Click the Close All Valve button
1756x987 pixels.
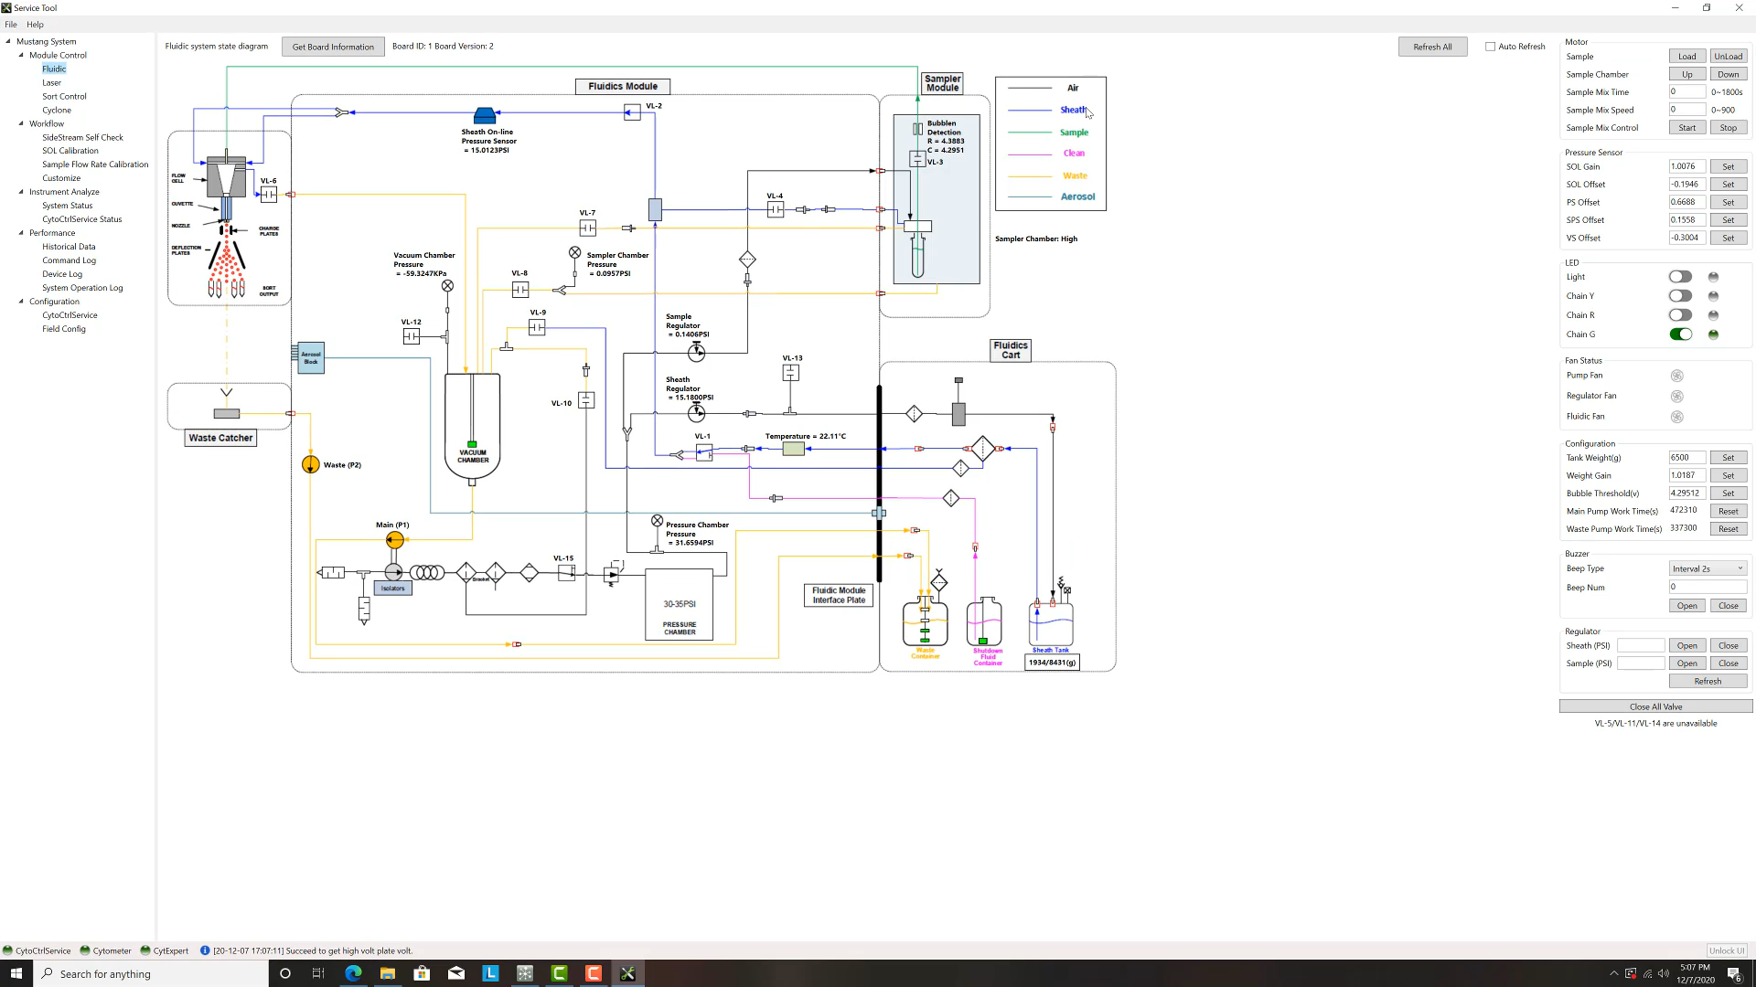pyautogui.click(x=1655, y=706)
